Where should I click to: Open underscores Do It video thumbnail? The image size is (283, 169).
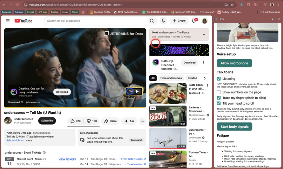click(168, 139)
